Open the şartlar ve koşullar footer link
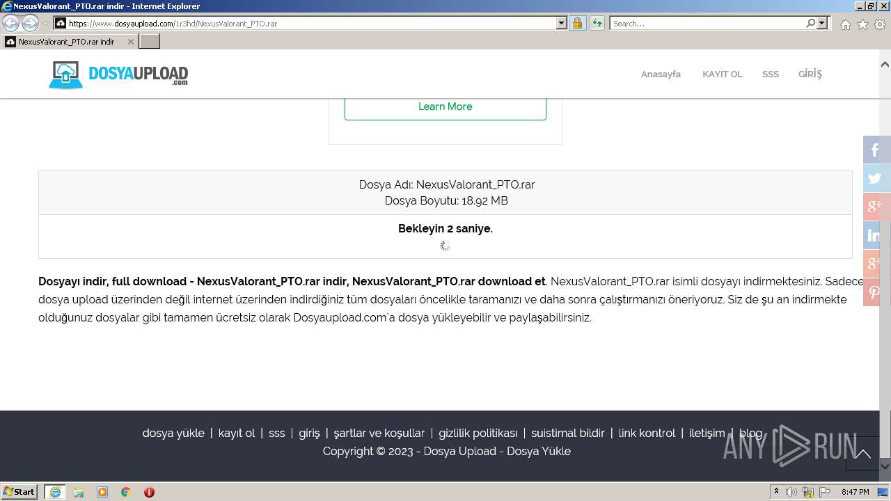Screen dimensions: 891x501 (379, 433)
